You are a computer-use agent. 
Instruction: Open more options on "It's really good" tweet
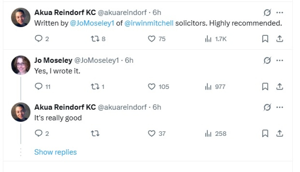coord(279,107)
